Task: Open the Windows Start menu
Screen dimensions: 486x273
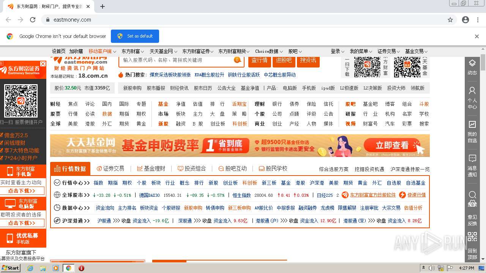Action: tap(11, 268)
